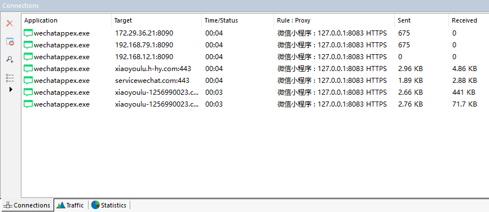Switch to the Traffic tab
Image resolution: width=489 pixels, height=212 pixels.
click(71, 205)
